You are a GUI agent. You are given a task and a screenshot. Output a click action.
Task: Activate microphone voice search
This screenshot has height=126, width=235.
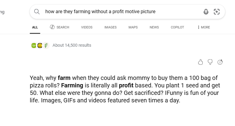(206, 12)
